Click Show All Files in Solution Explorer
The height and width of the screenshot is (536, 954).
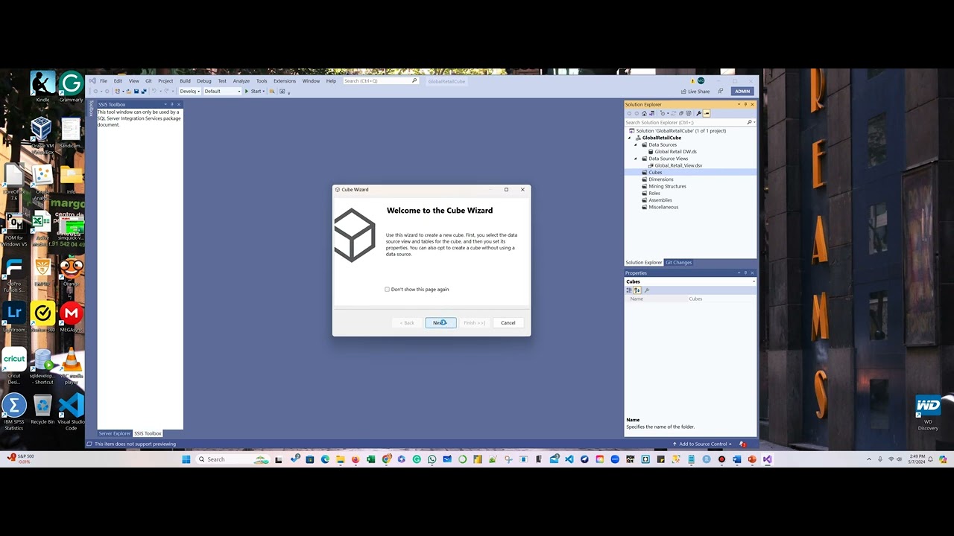pos(687,113)
